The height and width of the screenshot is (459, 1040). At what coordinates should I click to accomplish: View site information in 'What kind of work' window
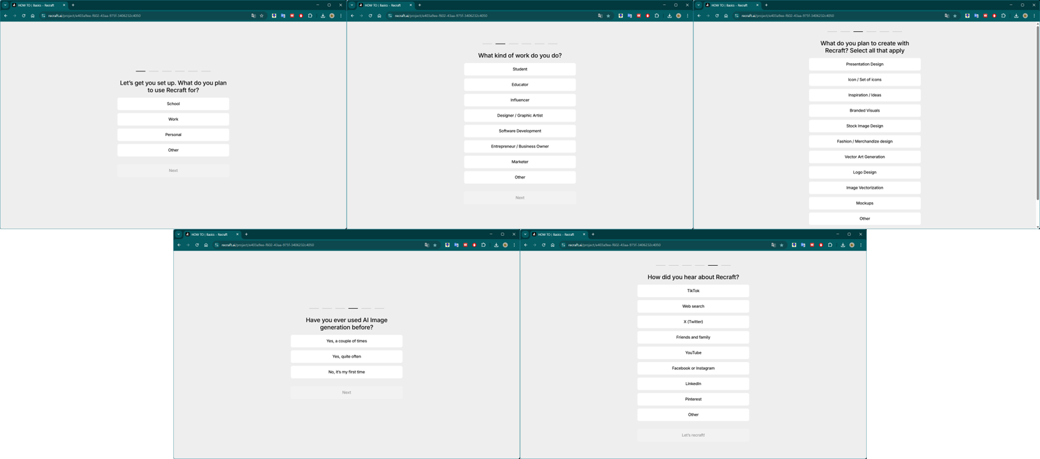(x=390, y=16)
